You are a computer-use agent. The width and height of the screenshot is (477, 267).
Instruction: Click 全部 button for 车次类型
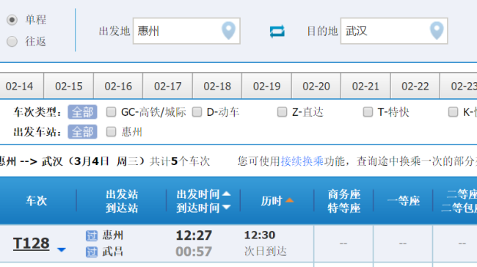click(82, 112)
